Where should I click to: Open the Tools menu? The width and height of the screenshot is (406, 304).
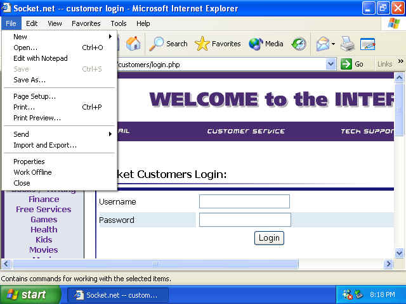119,23
